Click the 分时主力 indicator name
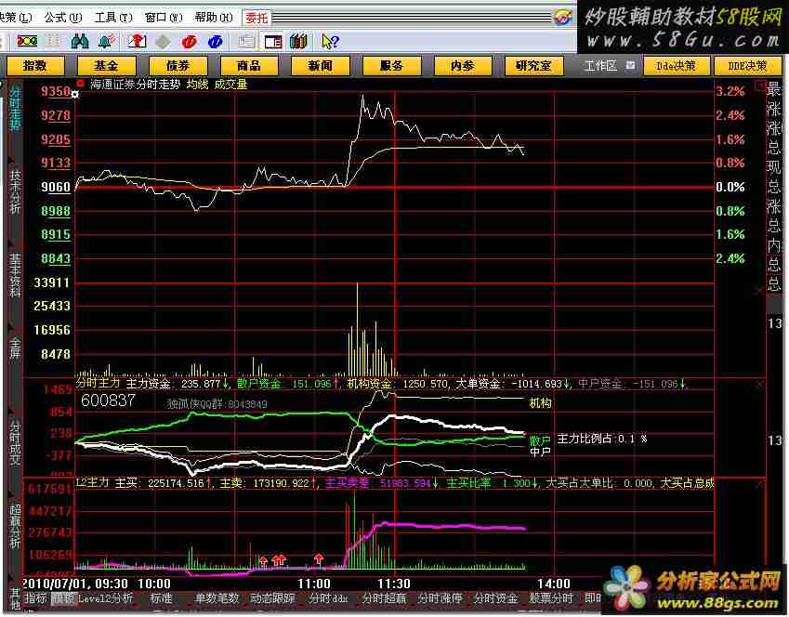The width and height of the screenshot is (789, 617). (x=99, y=383)
